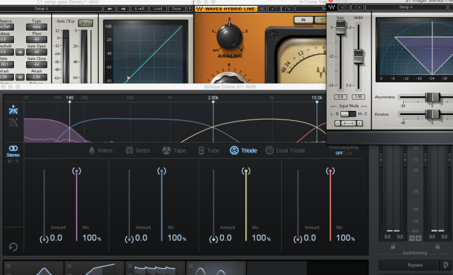Click the Width value field 1.00 in S1
The width and height of the screenshot is (453, 275).
[358, 97]
